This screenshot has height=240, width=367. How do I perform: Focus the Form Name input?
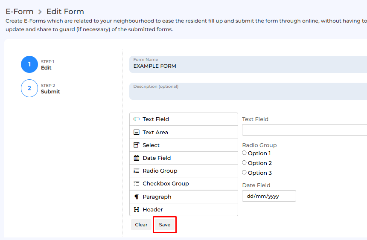tap(248, 64)
